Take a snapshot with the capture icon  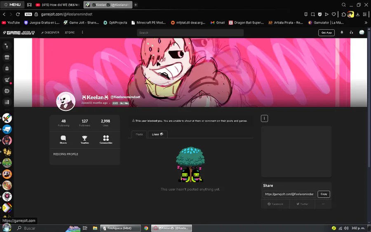click(313, 14)
